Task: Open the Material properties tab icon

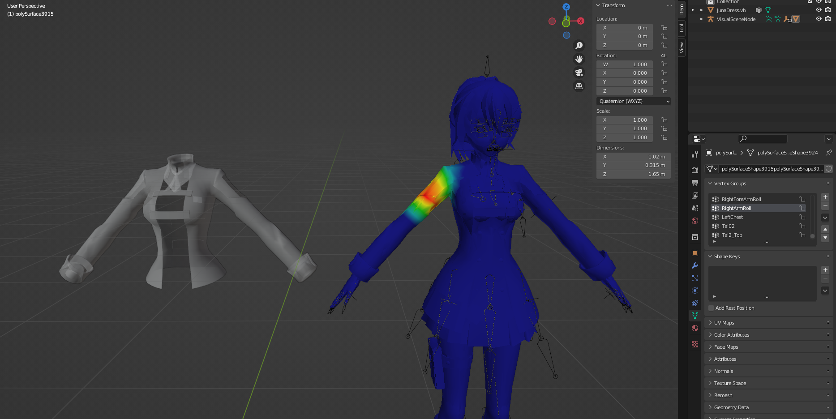Action: (x=695, y=328)
